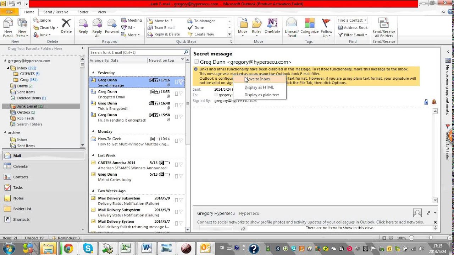Click the digital signature ribbon icon
Screen dimensions: 454x255
[433, 102]
